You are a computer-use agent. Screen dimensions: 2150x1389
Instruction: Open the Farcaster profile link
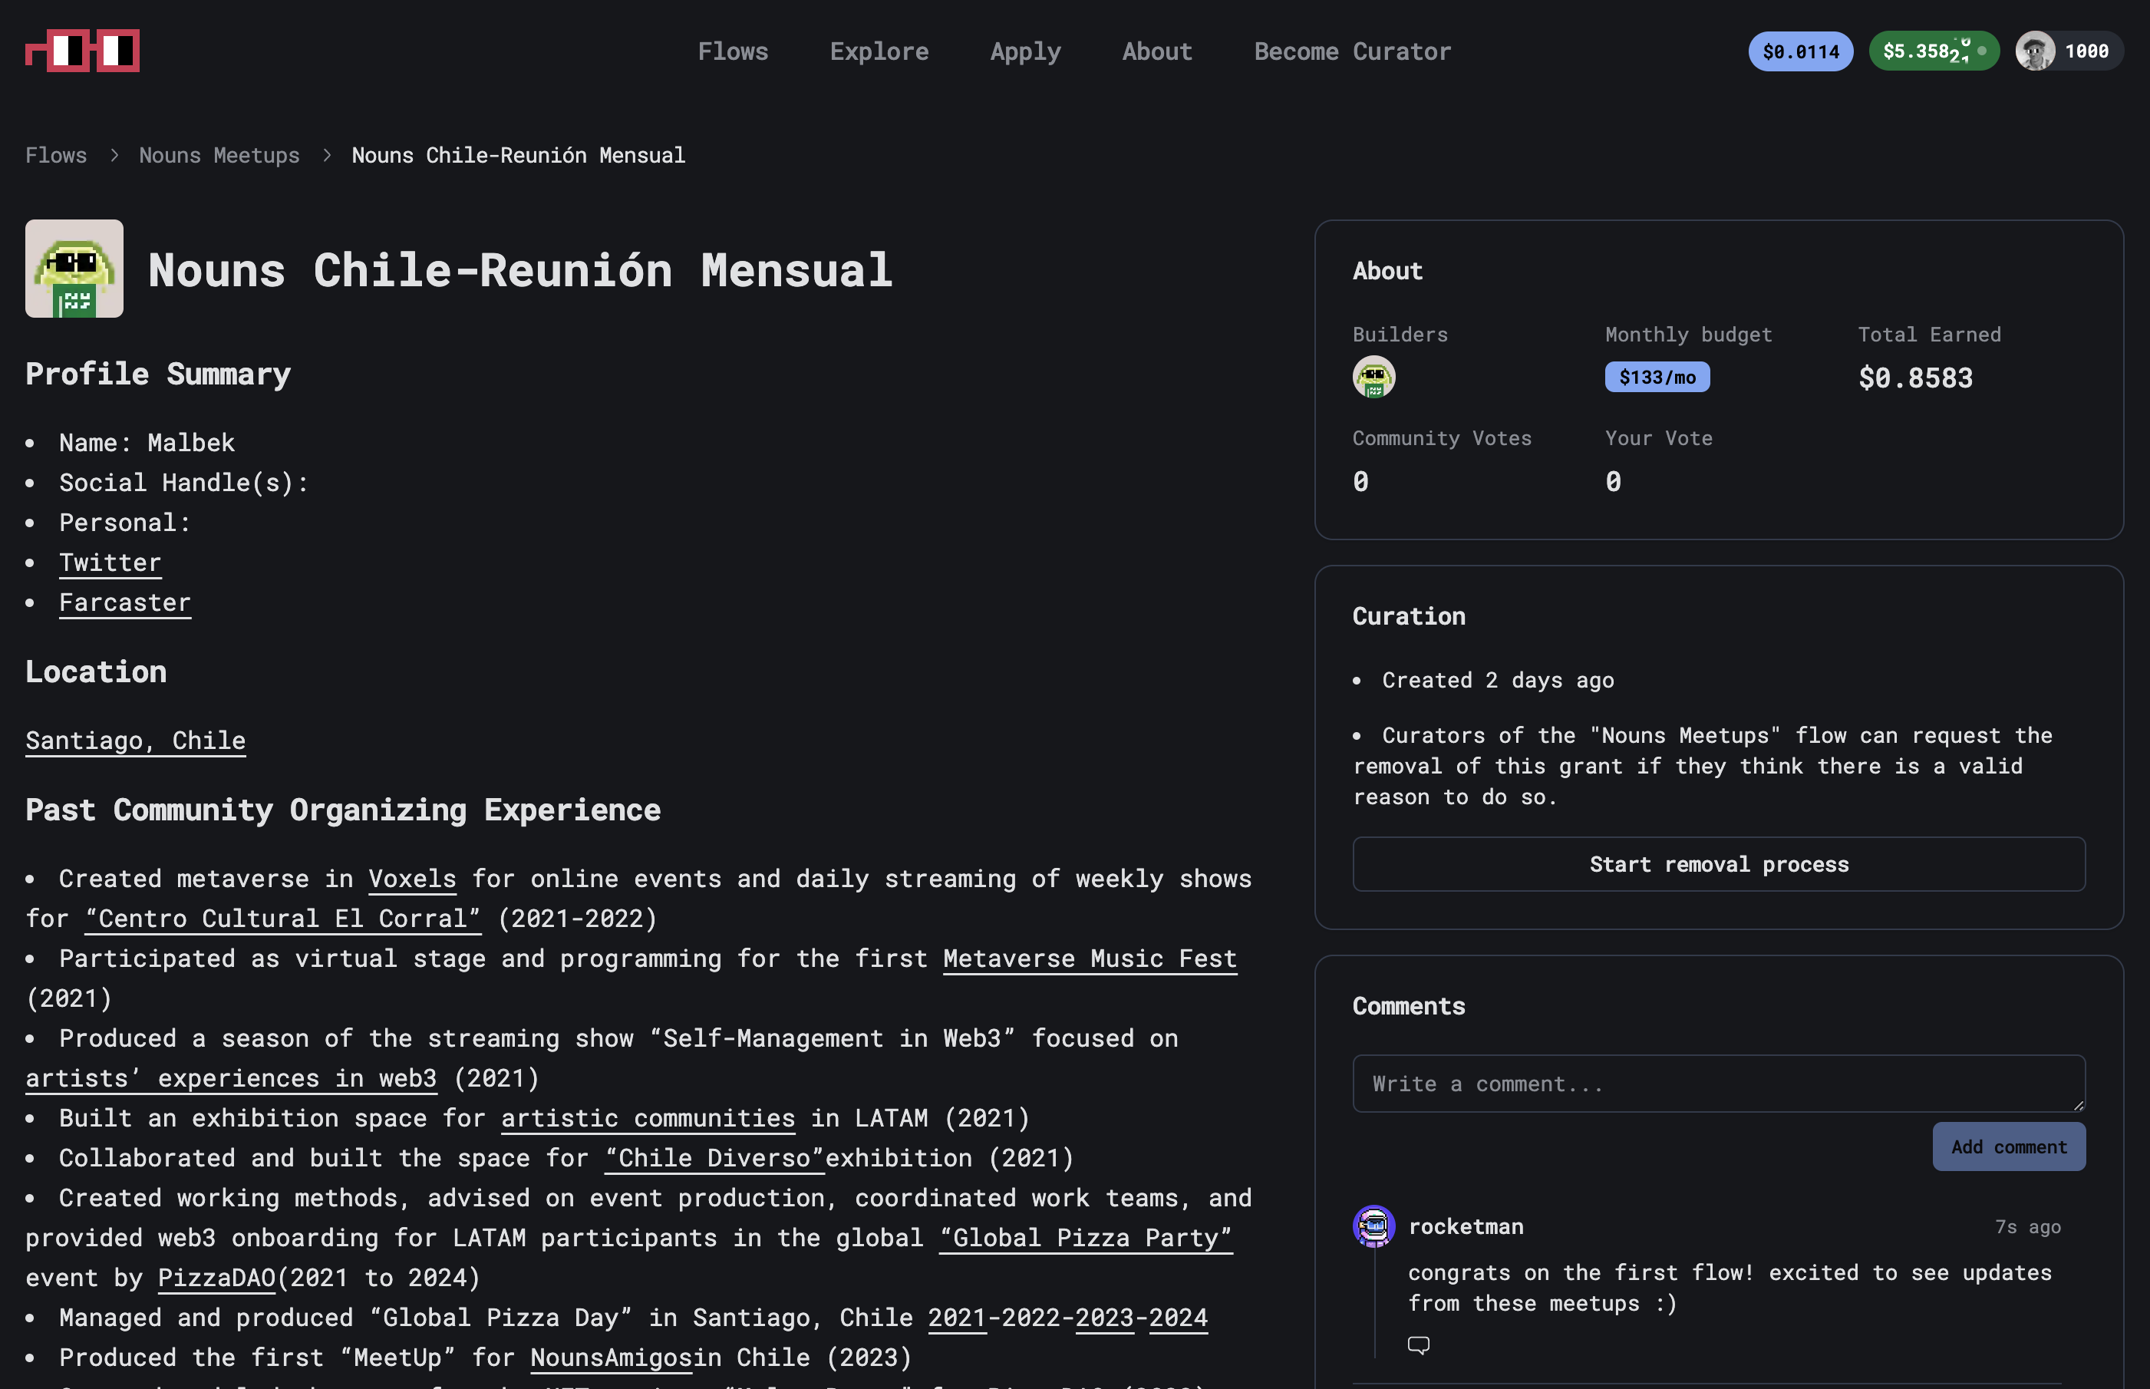124,602
